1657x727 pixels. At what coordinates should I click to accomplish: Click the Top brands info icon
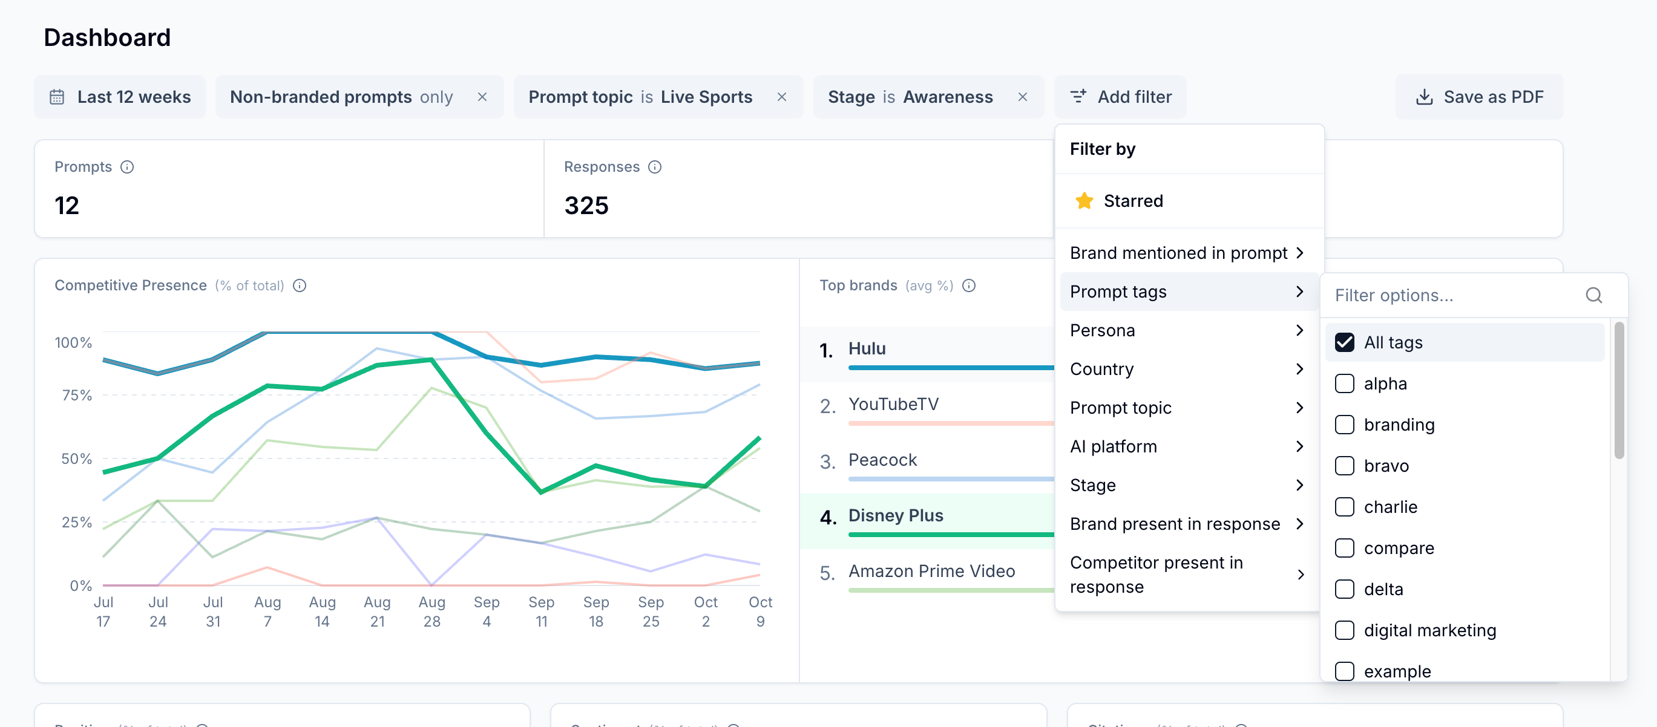click(969, 285)
